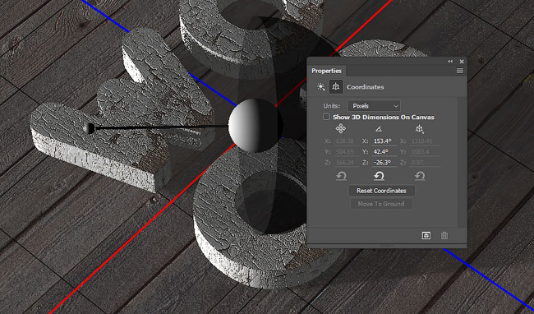Screen dimensions: 534x314
Task: Click the Move To Ground button
Action: click(x=381, y=204)
